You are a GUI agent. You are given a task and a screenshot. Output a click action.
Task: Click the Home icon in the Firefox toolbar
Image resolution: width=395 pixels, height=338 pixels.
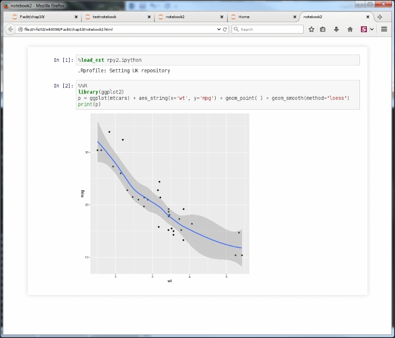tap(350, 30)
